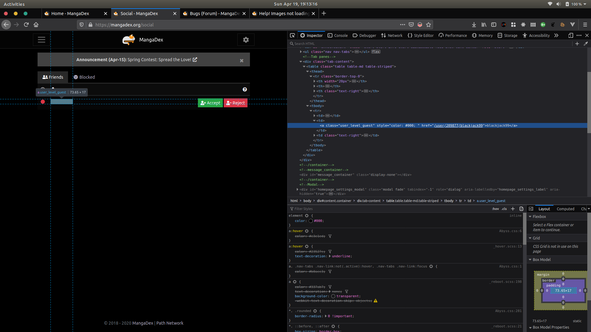Open the MangaDex hamburger navigation menu

click(42, 40)
